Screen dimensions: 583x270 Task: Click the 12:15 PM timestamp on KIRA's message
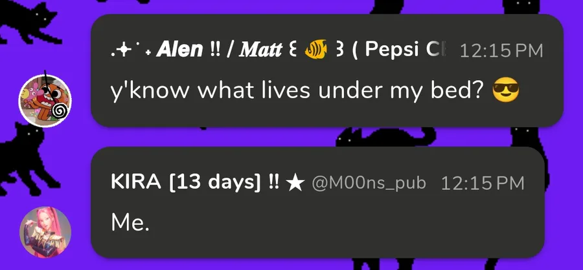pos(482,183)
